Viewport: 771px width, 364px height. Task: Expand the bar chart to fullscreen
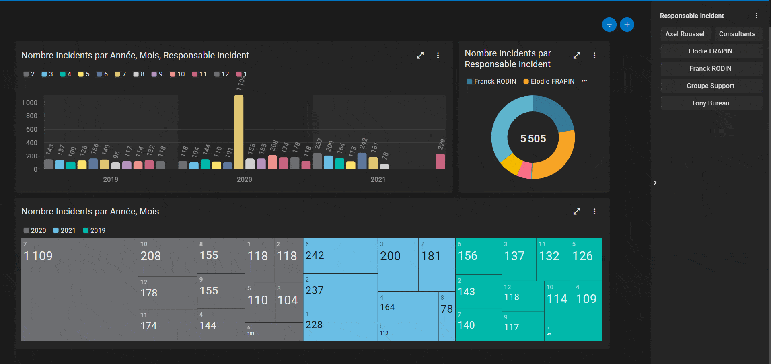(420, 56)
